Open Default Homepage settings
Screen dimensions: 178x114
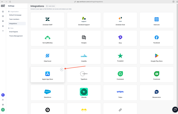[x=15, y=15]
